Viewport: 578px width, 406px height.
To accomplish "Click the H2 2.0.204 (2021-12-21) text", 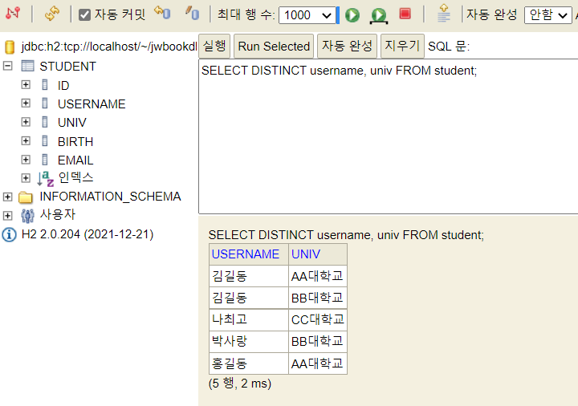I will tap(88, 234).
